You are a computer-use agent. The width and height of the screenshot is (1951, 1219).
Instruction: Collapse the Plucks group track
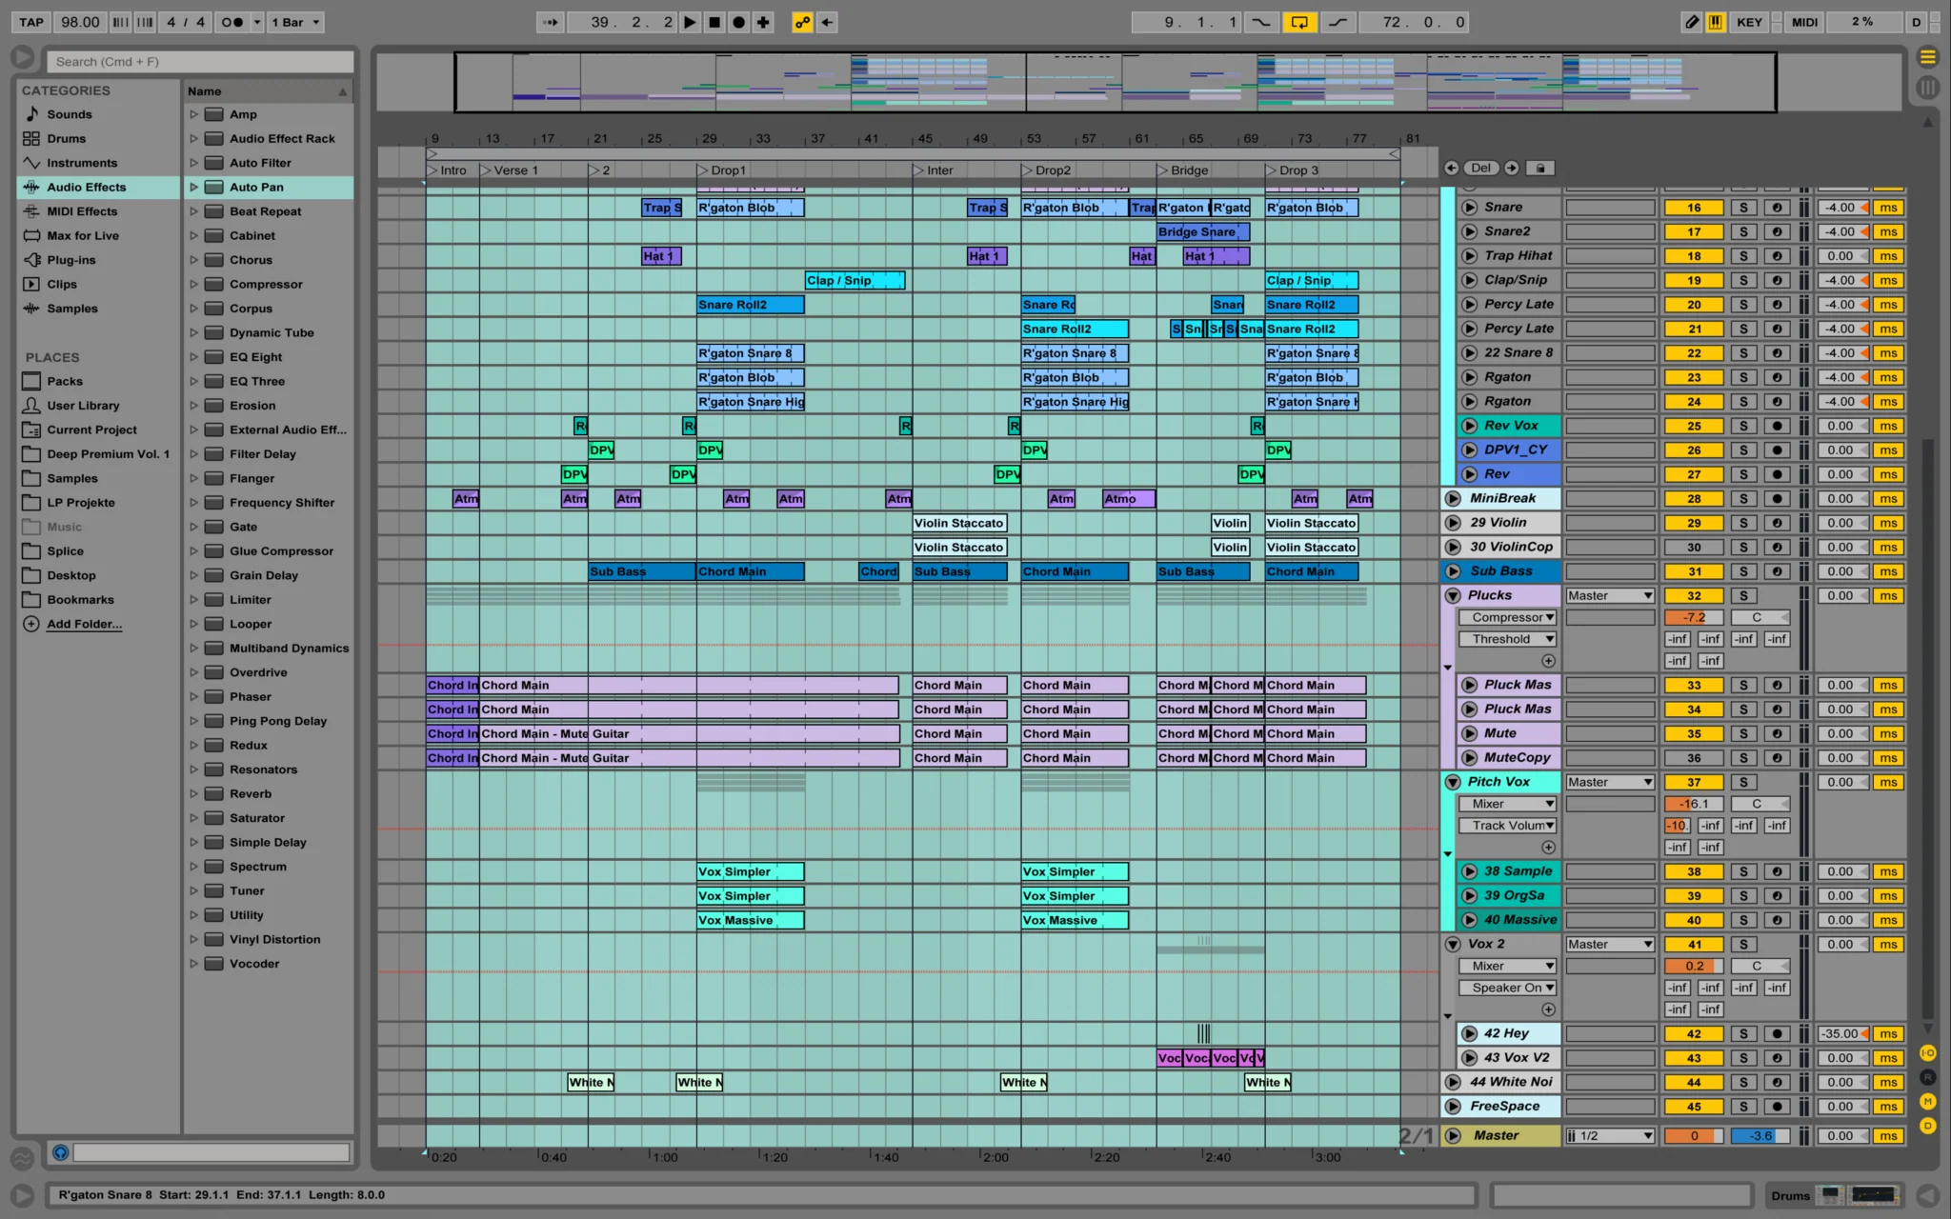1453,595
